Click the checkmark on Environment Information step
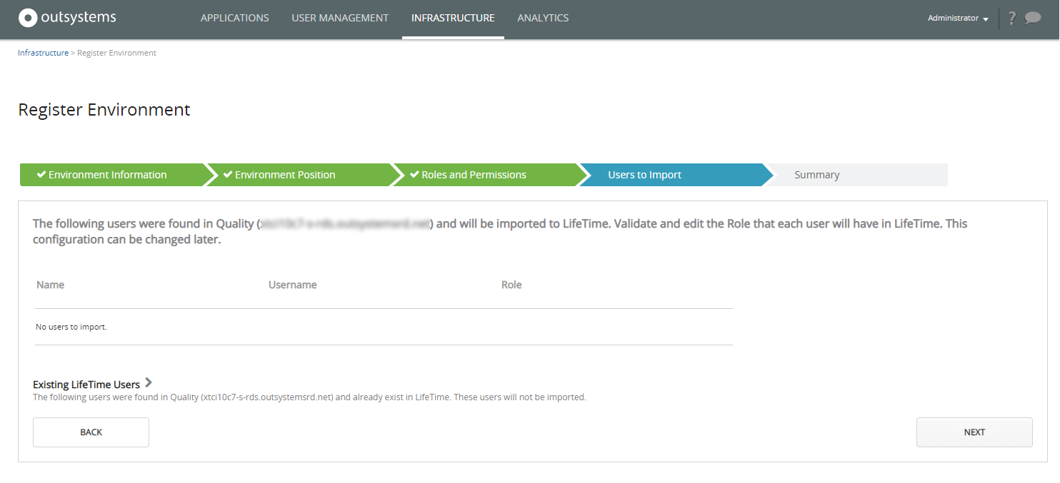Screen dimensions: 1060x483 point(41,174)
